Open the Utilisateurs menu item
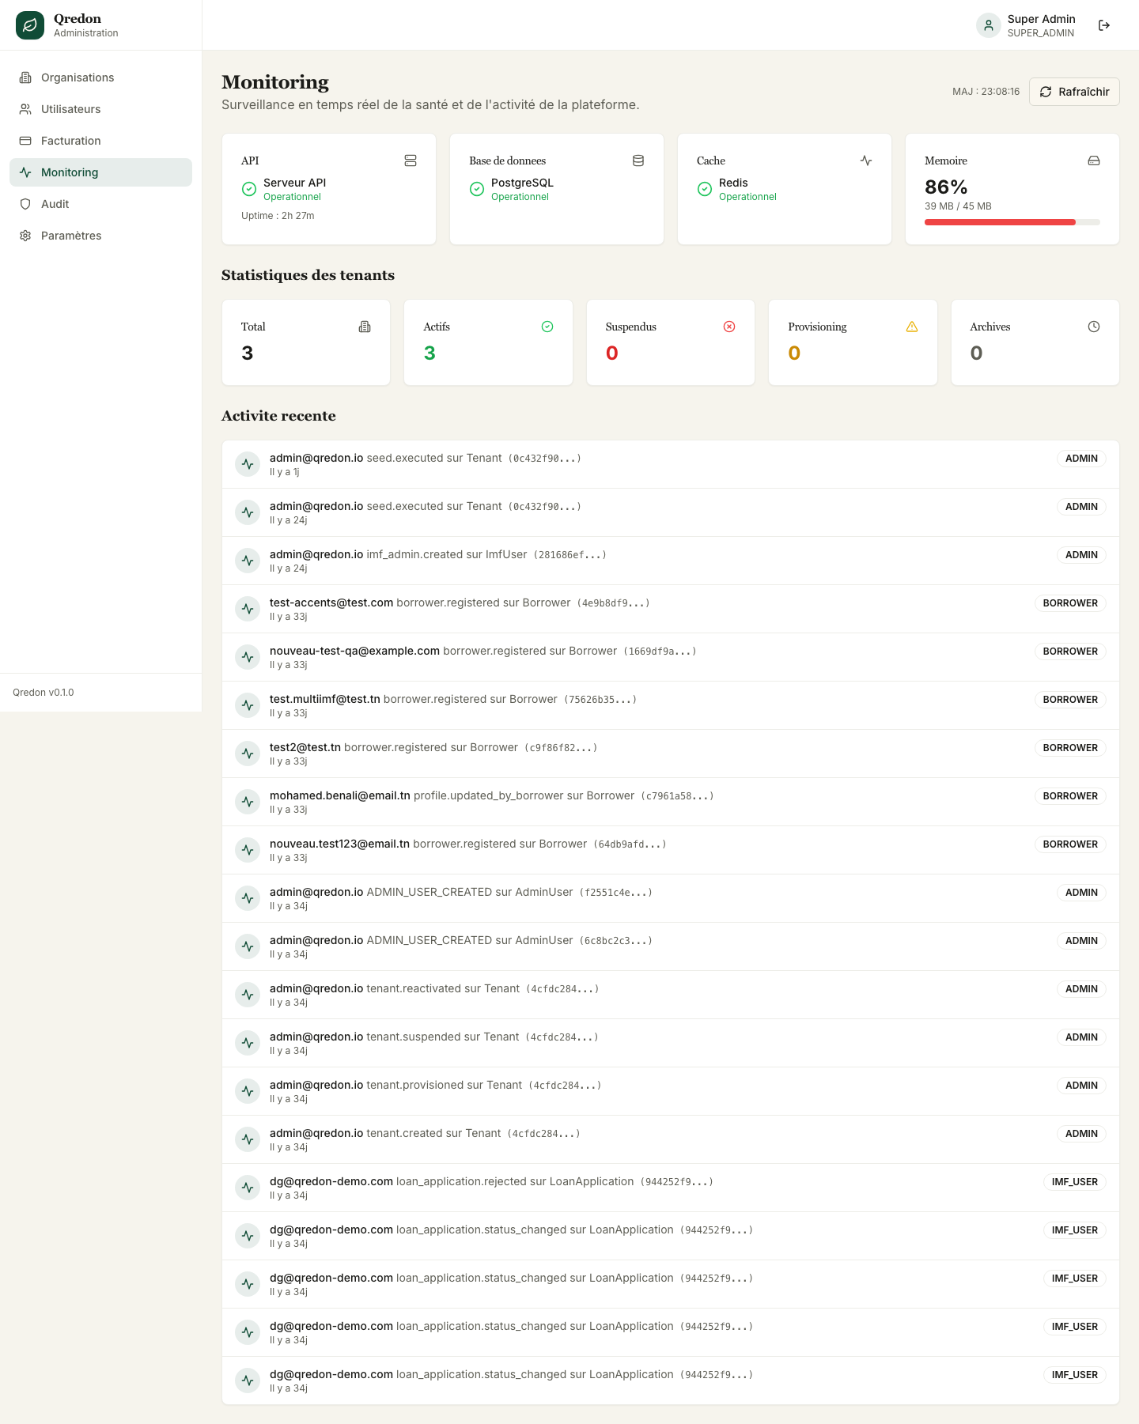This screenshot has height=1424, width=1139. pos(100,109)
